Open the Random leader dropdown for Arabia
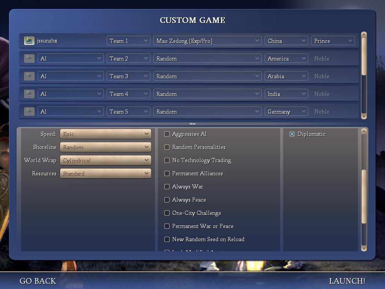385x289 pixels. click(208, 76)
